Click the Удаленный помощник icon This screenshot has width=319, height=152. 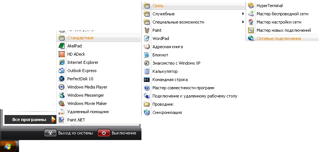pyautogui.click(x=62, y=112)
